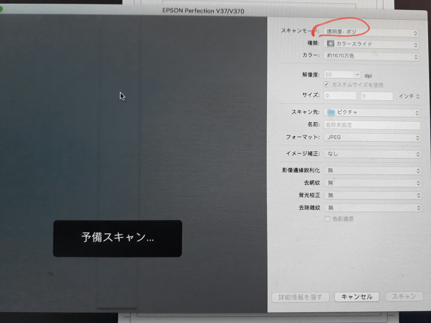
Task: Click the first サイズ width input field
Action: (340, 96)
